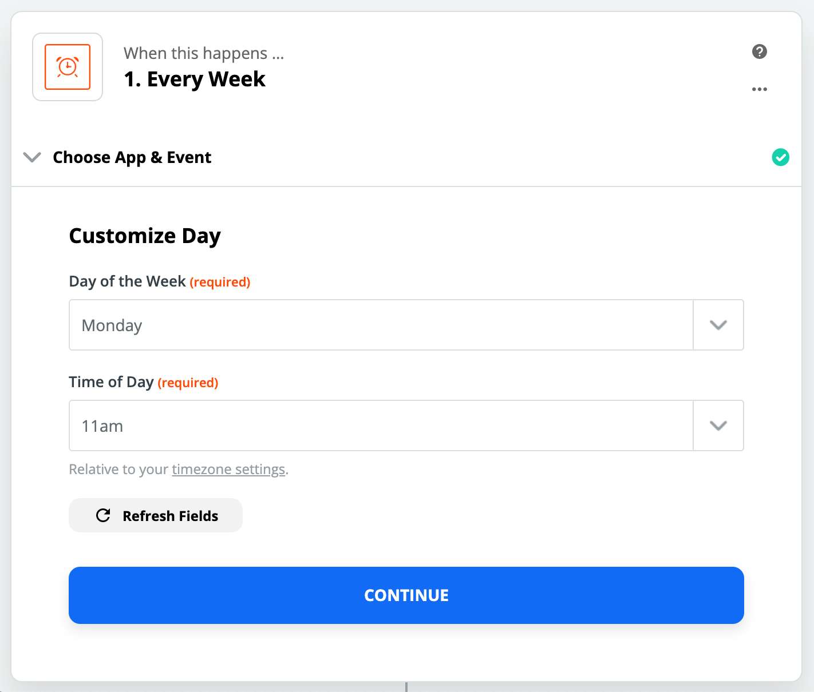Click the "Relative to your" helper text
Screen dimensions: 814x692
pos(118,470)
